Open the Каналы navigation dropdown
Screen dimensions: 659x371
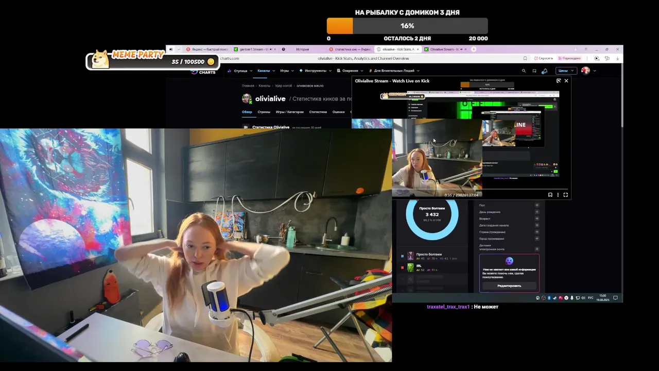[x=266, y=71]
